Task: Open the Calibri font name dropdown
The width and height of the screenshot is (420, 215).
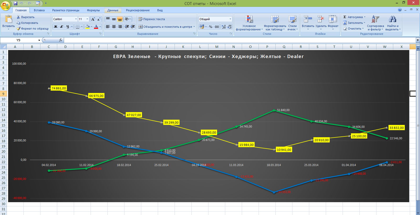Action: point(76,19)
